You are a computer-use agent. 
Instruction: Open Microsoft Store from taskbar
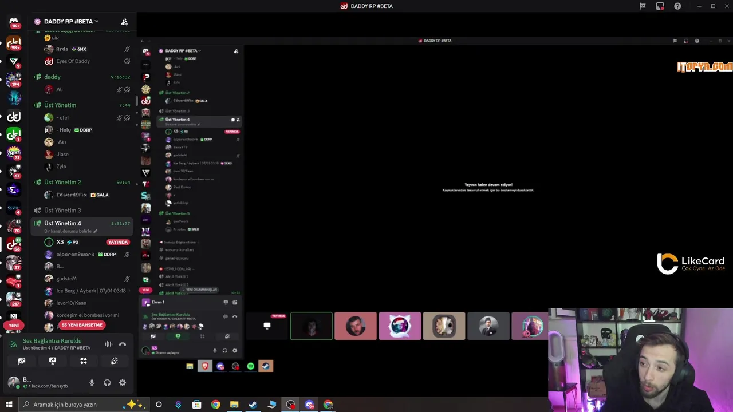pos(196,405)
